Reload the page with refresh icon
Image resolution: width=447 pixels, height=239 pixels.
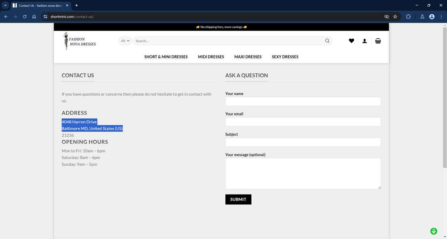tap(25, 17)
